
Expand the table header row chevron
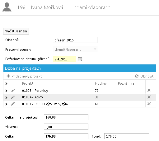[x=6, y=83]
